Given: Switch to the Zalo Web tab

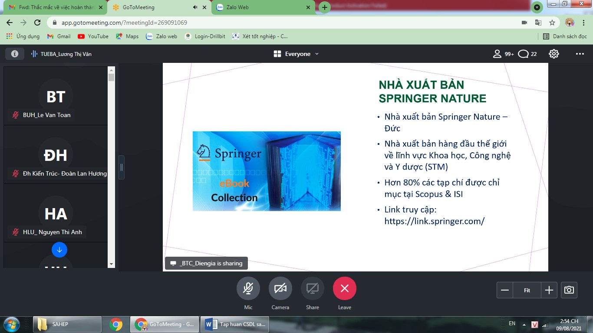Looking at the screenshot, I should click(x=264, y=7).
